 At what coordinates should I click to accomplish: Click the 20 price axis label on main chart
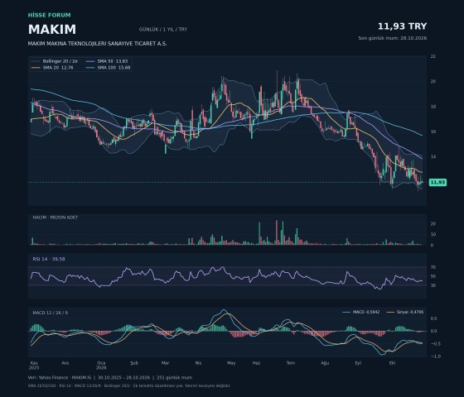coord(433,82)
